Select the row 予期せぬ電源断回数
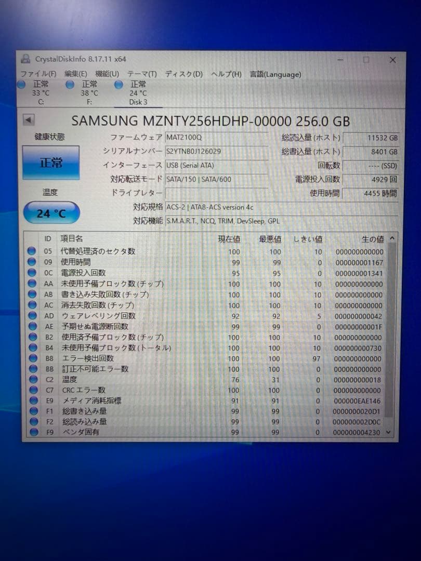 click(206, 326)
